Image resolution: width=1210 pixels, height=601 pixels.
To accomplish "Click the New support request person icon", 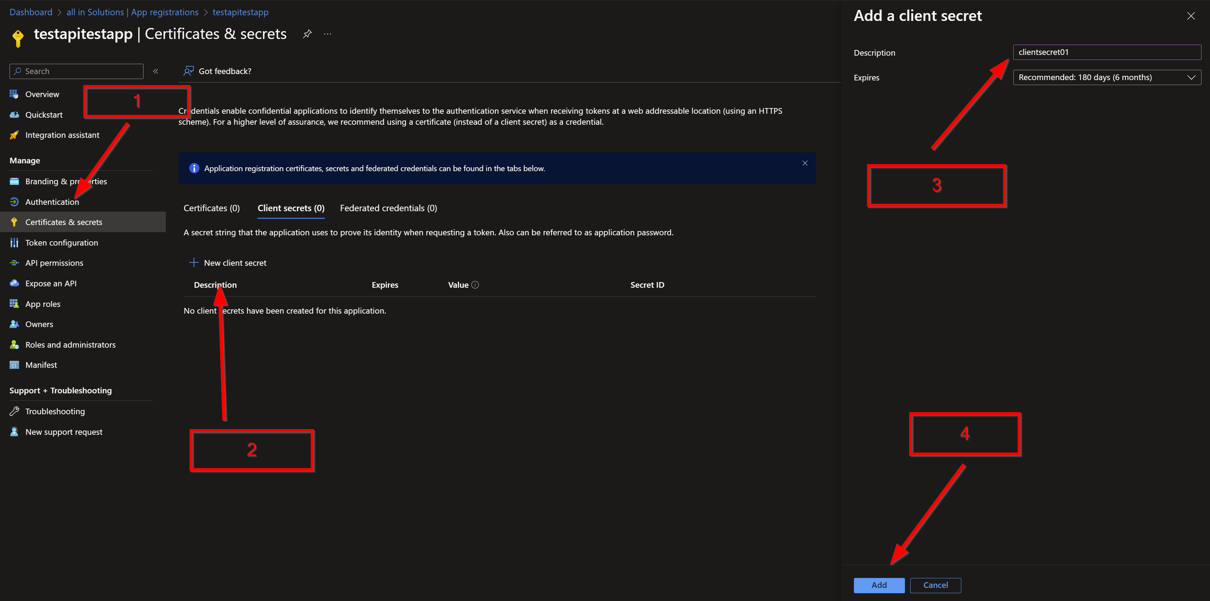I will coord(14,431).
